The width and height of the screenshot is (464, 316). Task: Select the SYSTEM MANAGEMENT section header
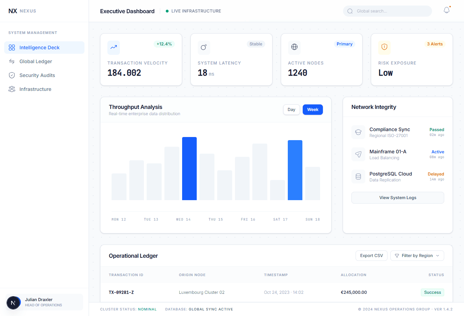[x=33, y=33]
